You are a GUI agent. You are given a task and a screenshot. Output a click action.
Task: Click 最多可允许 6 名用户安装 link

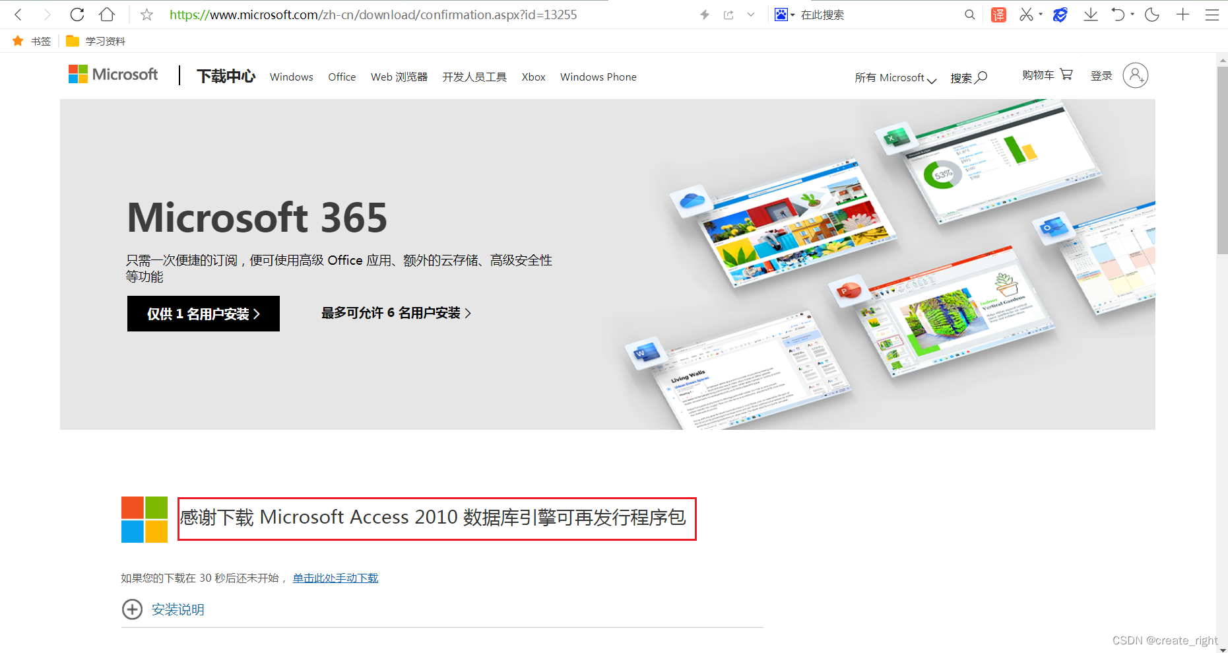click(x=396, y=313)
